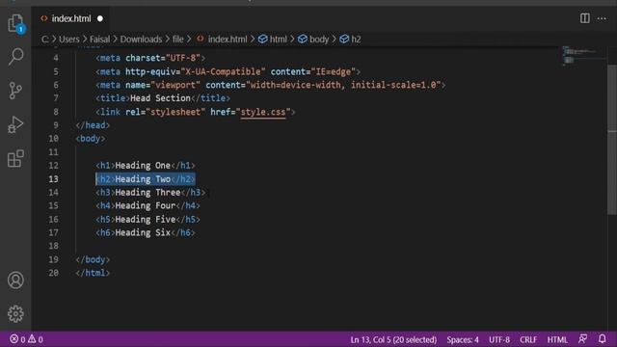Open the Explorer view in the activity bar

pyautogui.click(x=15, y=23)
